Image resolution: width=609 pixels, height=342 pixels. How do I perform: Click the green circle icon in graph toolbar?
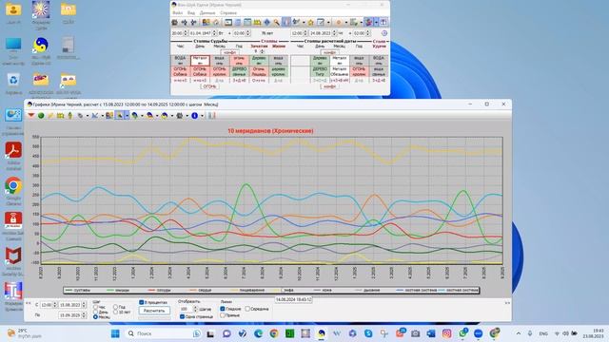[x=41, y=116]
